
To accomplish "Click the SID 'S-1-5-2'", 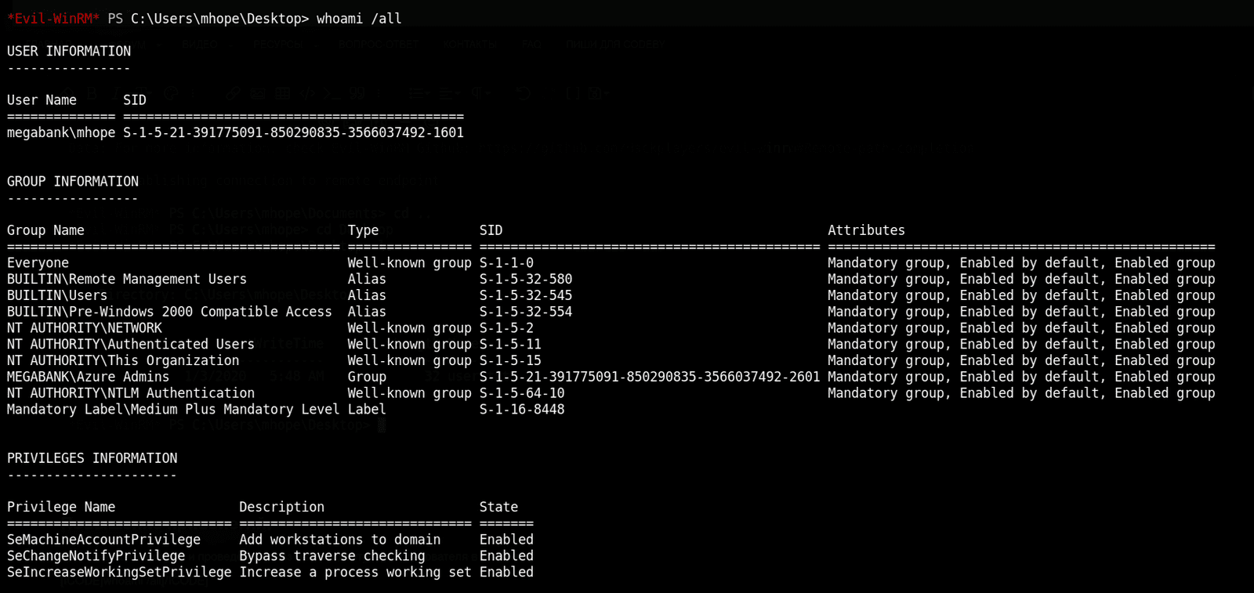I will coord(506,328).
